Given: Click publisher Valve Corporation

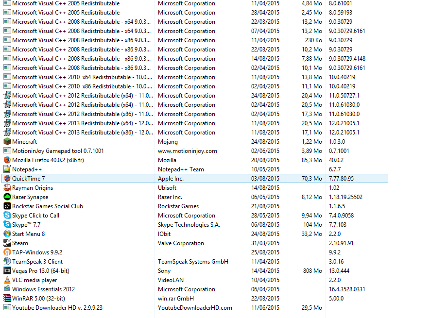Looking at the screenshot, I should [181, 243].
